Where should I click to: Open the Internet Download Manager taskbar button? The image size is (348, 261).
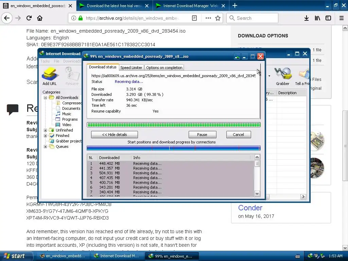[x=117, y=256]
